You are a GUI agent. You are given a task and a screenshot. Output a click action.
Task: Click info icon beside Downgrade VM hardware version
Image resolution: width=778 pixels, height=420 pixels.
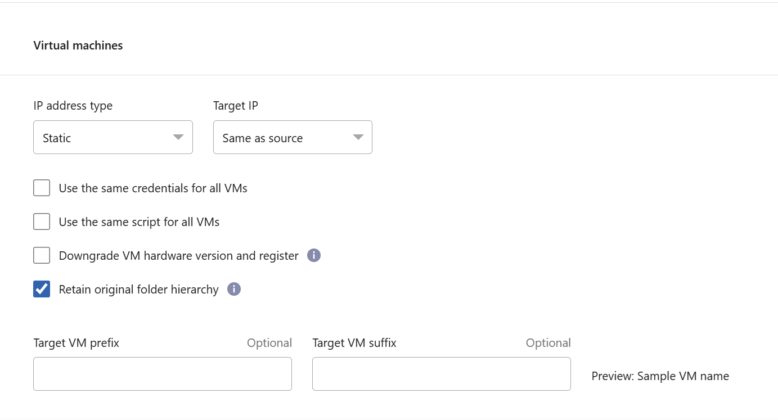(x=314, y=256)
